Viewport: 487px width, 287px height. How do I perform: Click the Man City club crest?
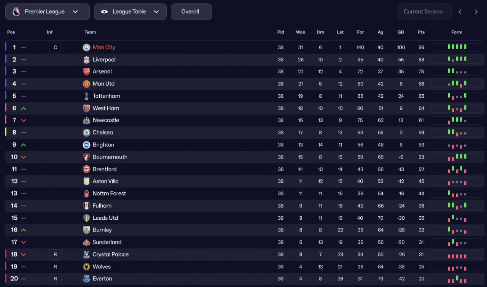click(x=86, y=48)
